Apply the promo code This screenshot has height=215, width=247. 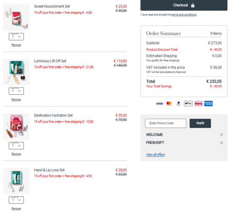tap(200, 123)
